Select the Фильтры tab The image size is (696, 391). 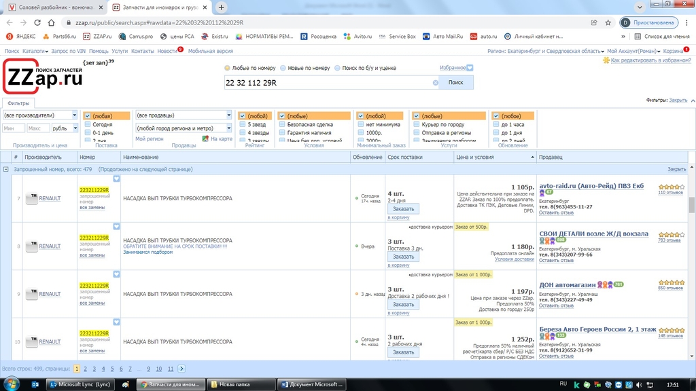pos(18,103)
